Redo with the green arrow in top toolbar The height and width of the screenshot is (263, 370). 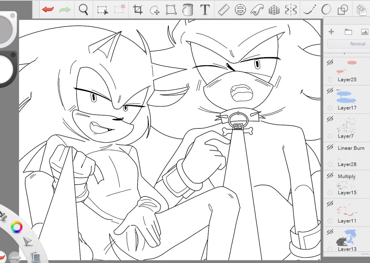click(65, 10)
